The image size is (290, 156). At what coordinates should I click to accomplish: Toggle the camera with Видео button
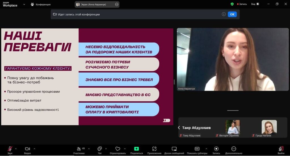(x=27, y=149)
